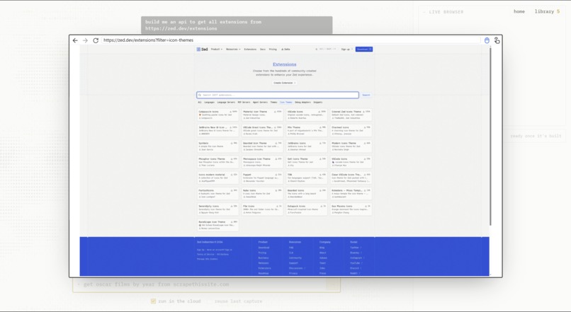Click the Community link in footer
The width and height of the screenshot is (571, 312).
coord(295,258)
